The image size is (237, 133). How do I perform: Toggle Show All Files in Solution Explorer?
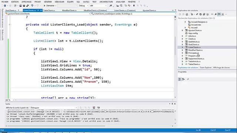207,14
